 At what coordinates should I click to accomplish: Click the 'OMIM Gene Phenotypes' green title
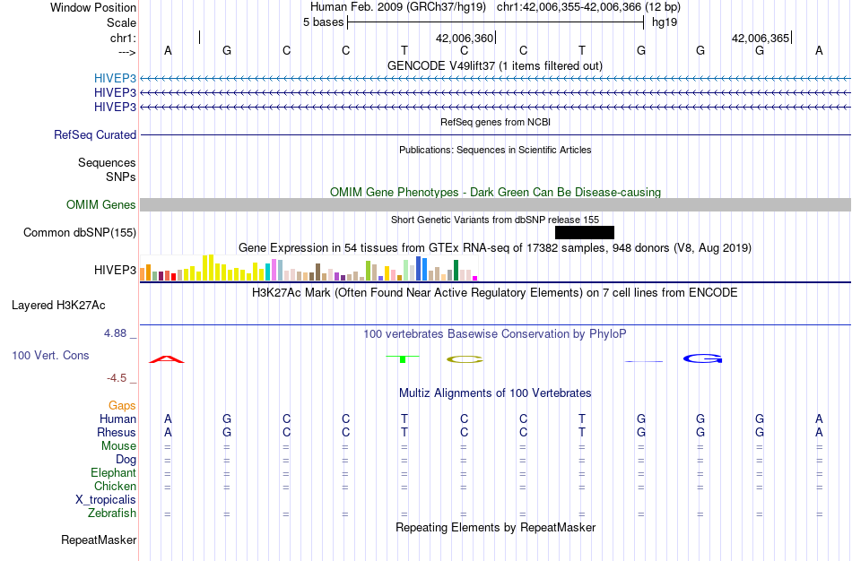(x=496, y=193)
